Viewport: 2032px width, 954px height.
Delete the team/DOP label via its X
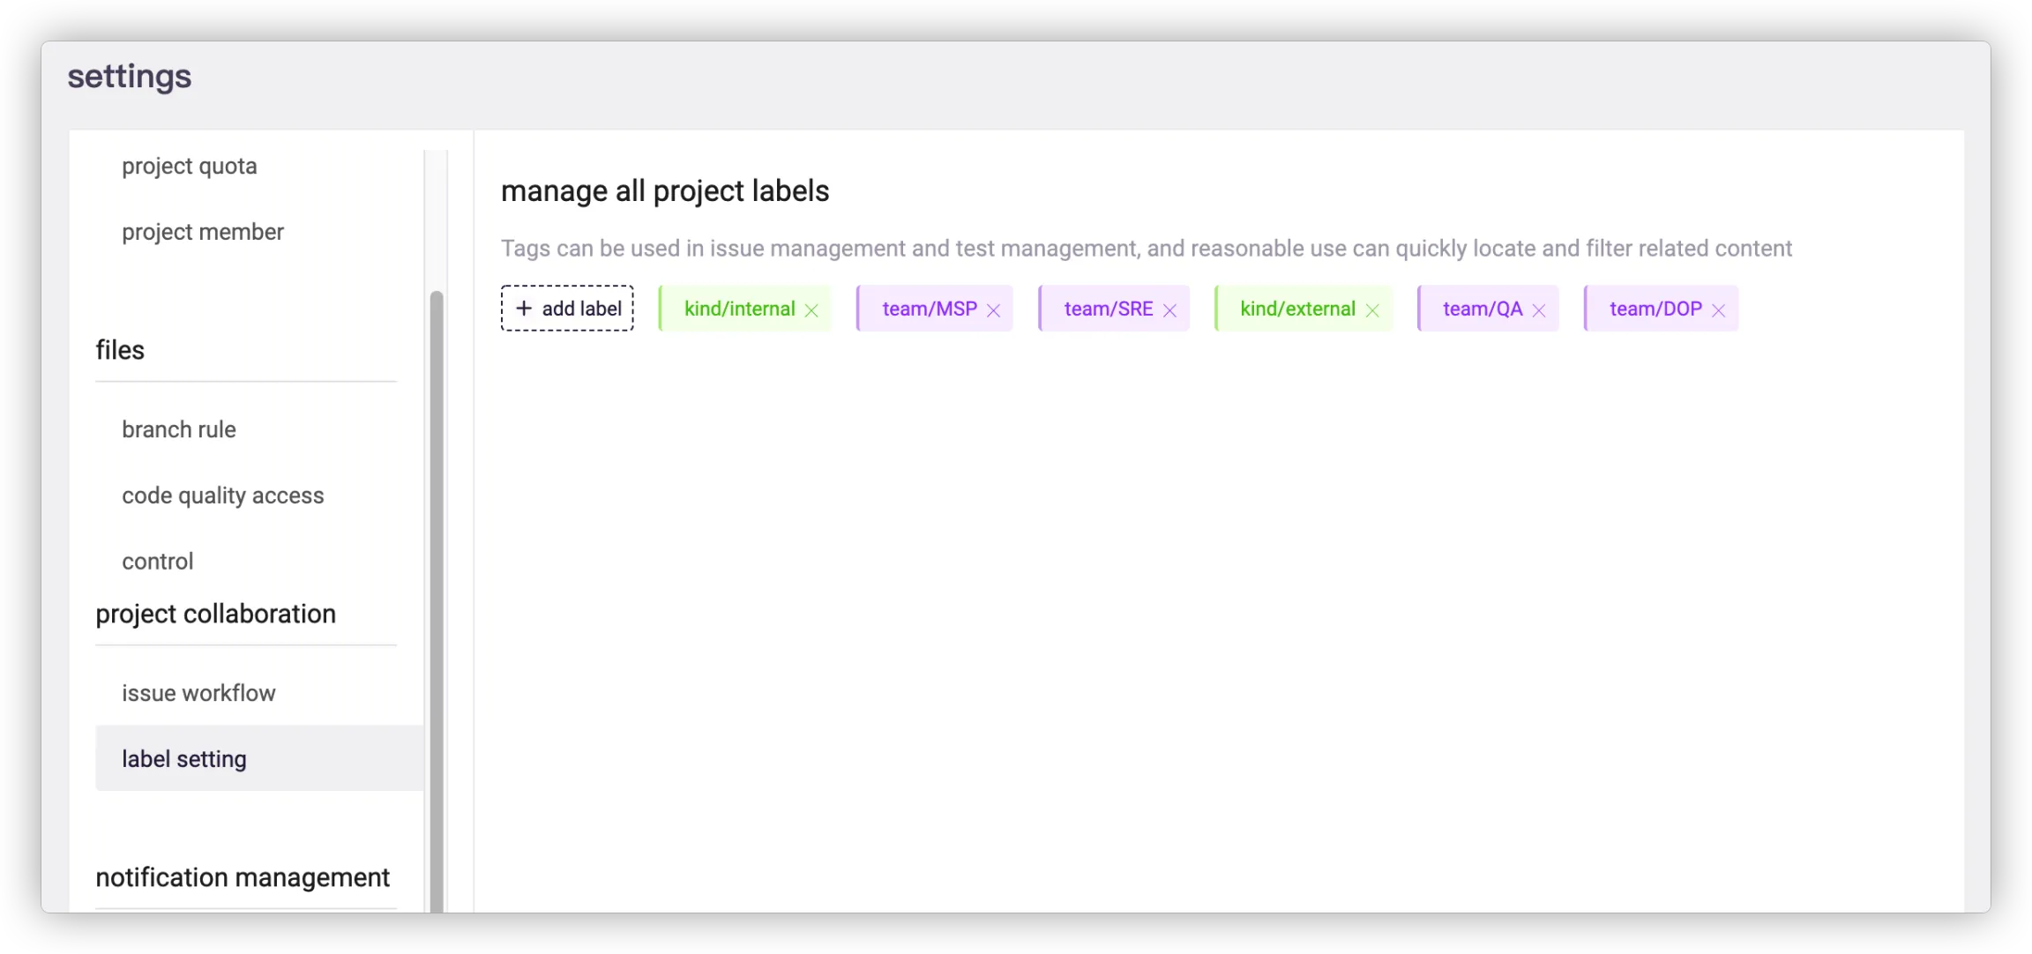[x=1718, y=310]
